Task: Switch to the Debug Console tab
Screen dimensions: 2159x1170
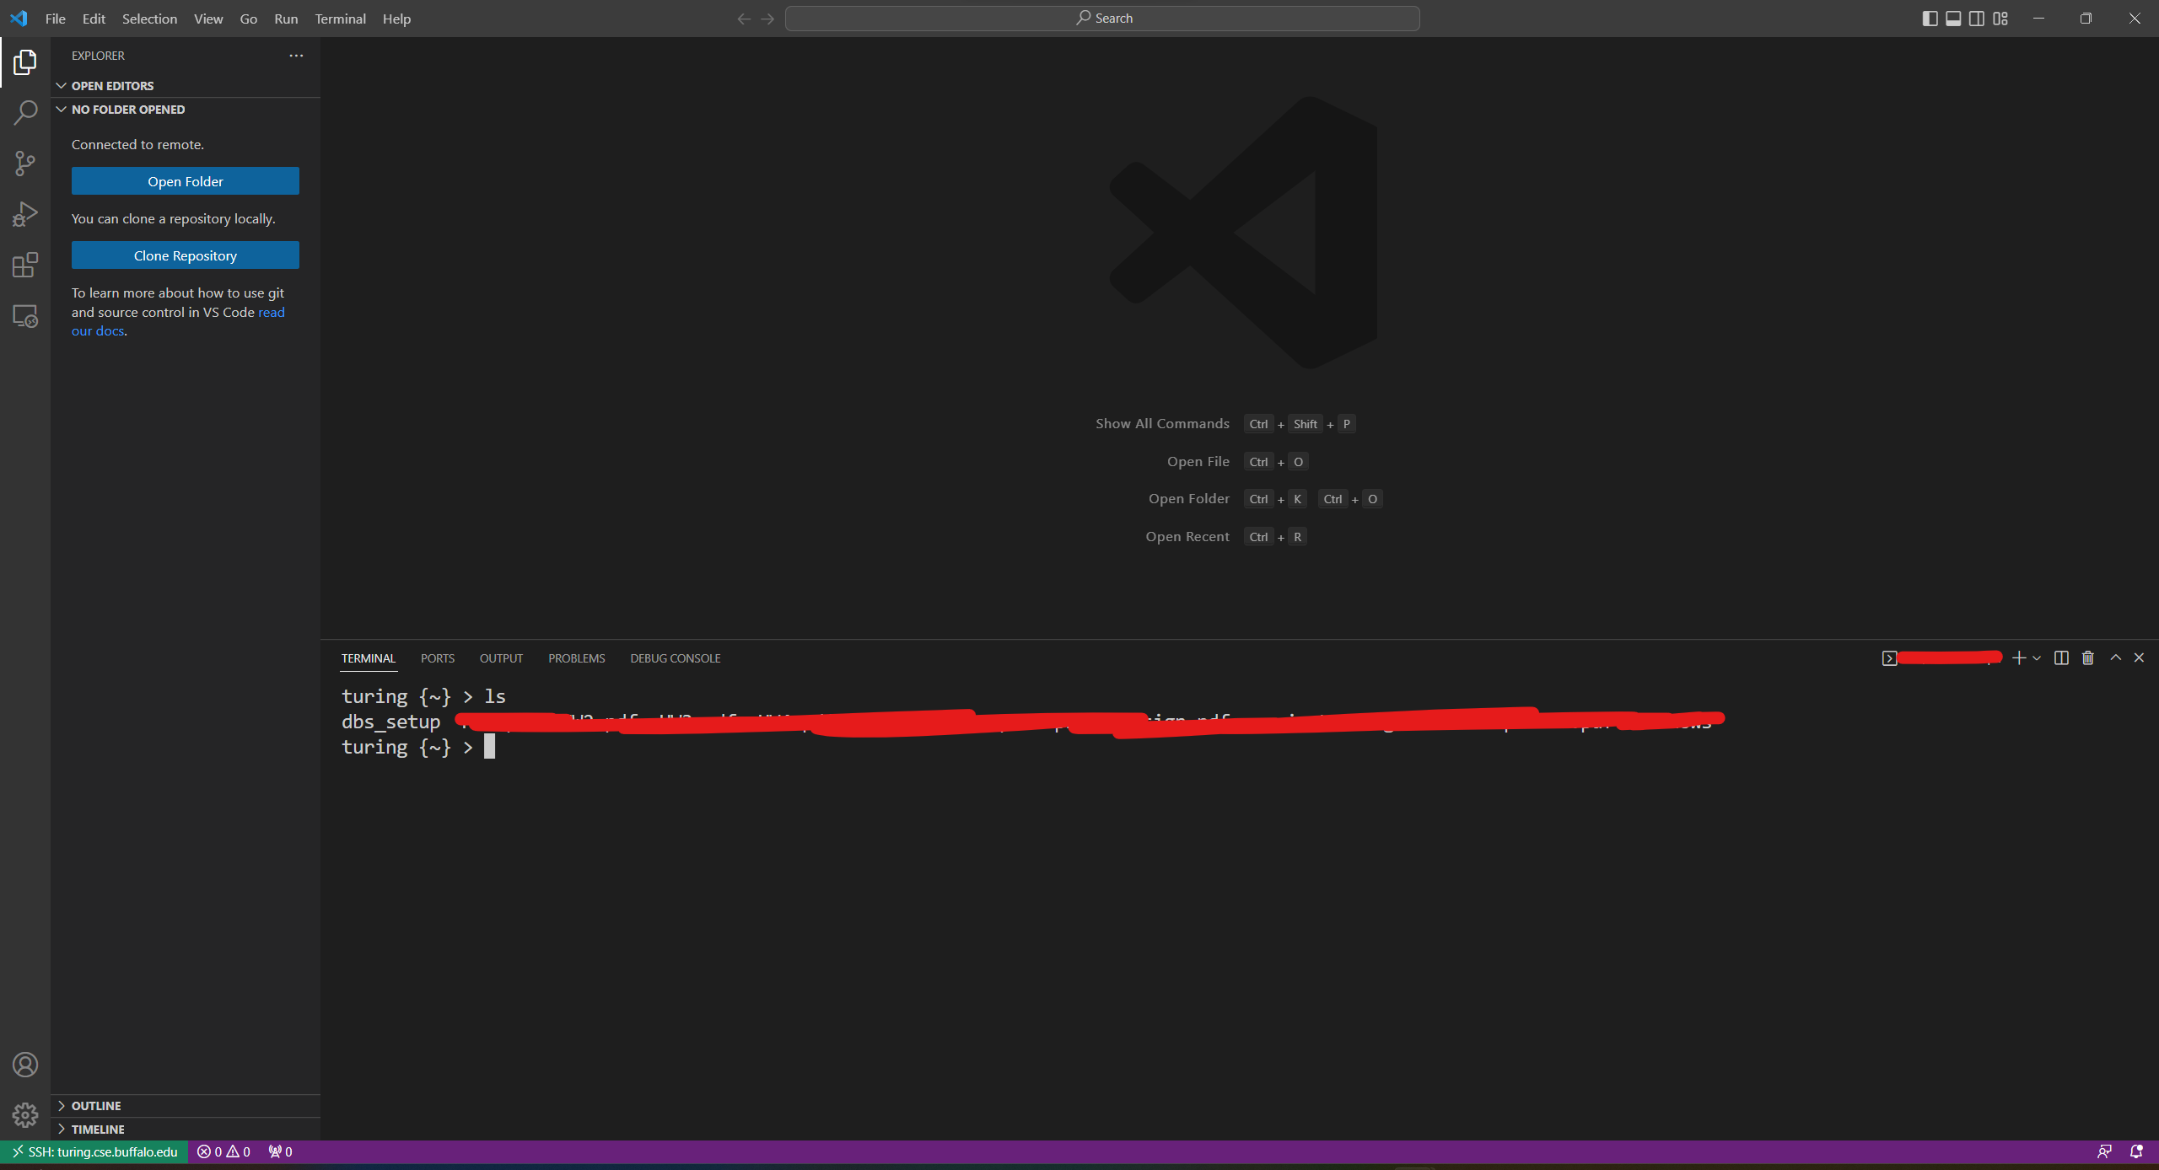Action: click(675, 657)
